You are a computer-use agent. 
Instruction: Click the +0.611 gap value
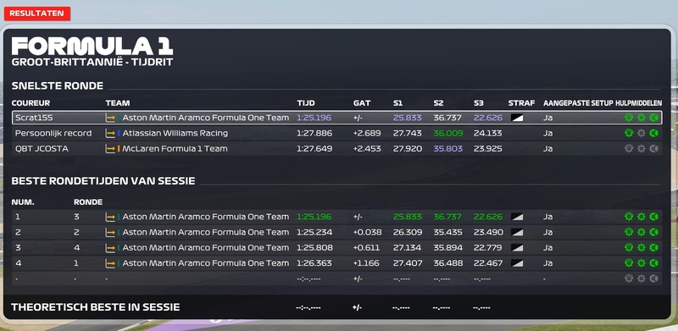point(366,247)
